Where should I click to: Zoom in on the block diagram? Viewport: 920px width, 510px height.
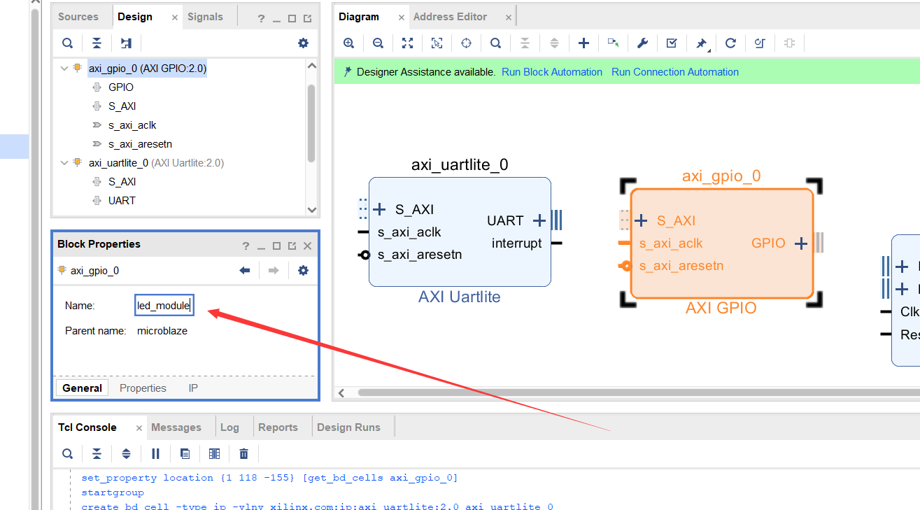coord(348,43)
